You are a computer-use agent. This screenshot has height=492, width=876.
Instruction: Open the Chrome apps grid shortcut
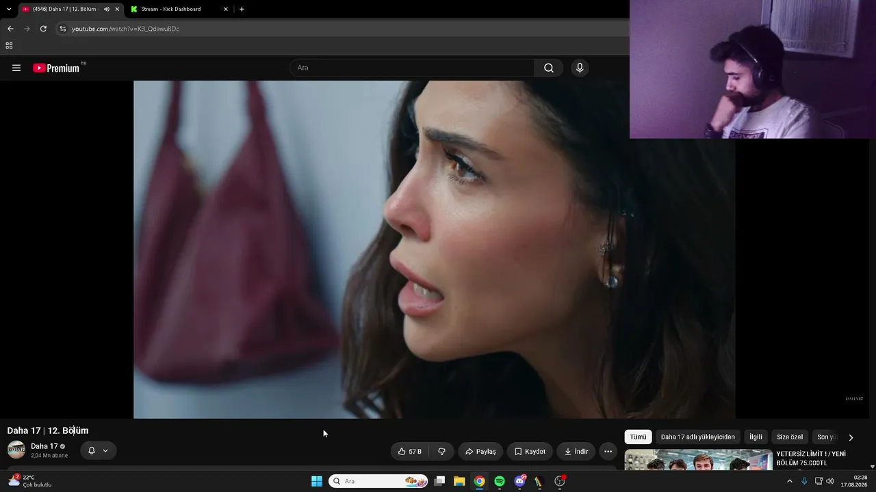[x=9, y=46]
